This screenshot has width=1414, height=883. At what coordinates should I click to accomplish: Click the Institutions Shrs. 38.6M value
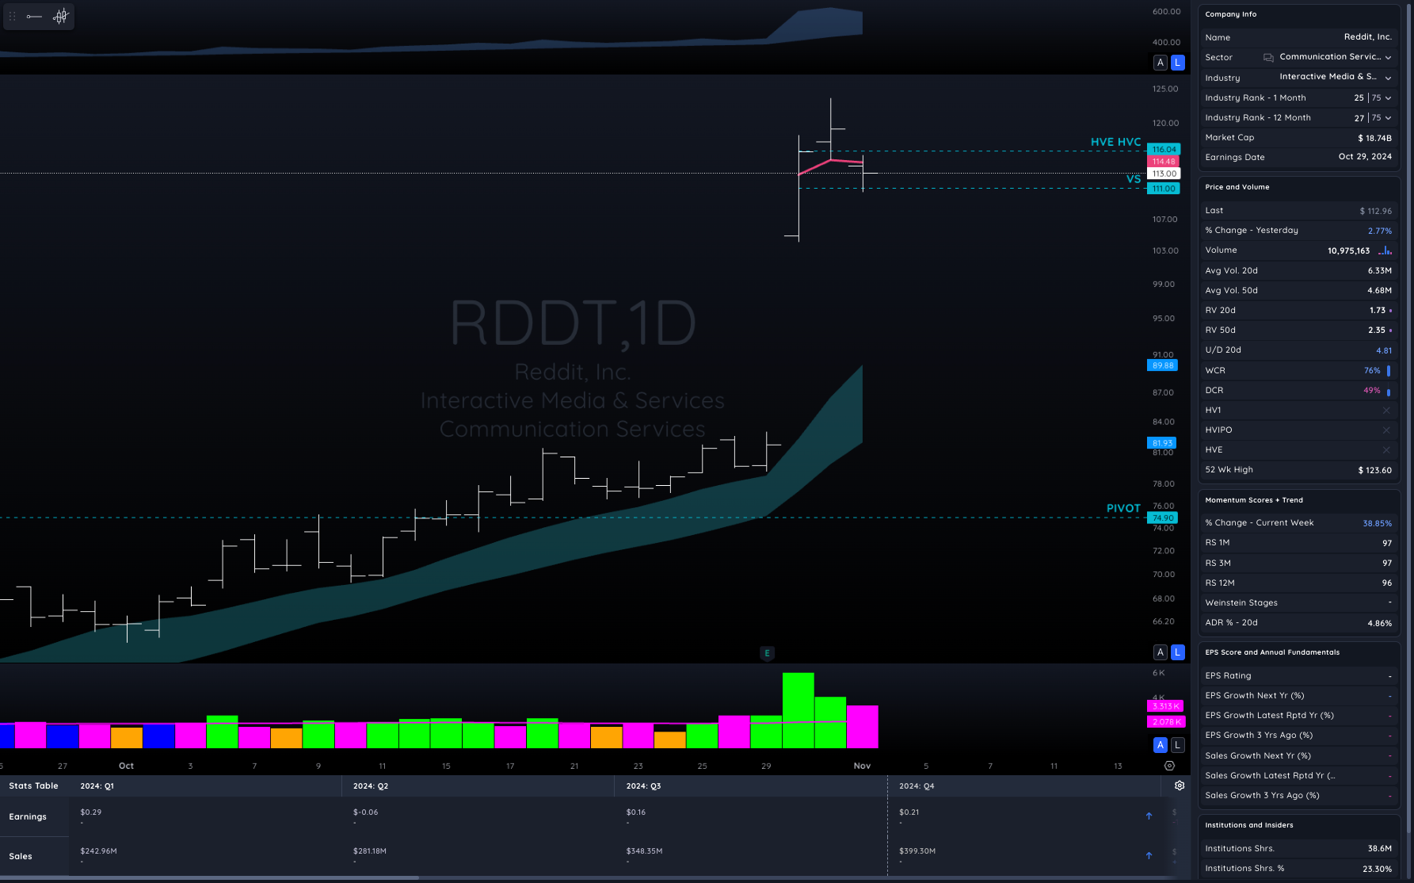1379,849
